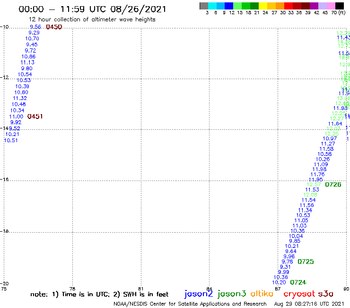The height and width of the screenshot is (308, 350).
Task: Click the '0724' pass time marker
Action: (x=298, y=282)
